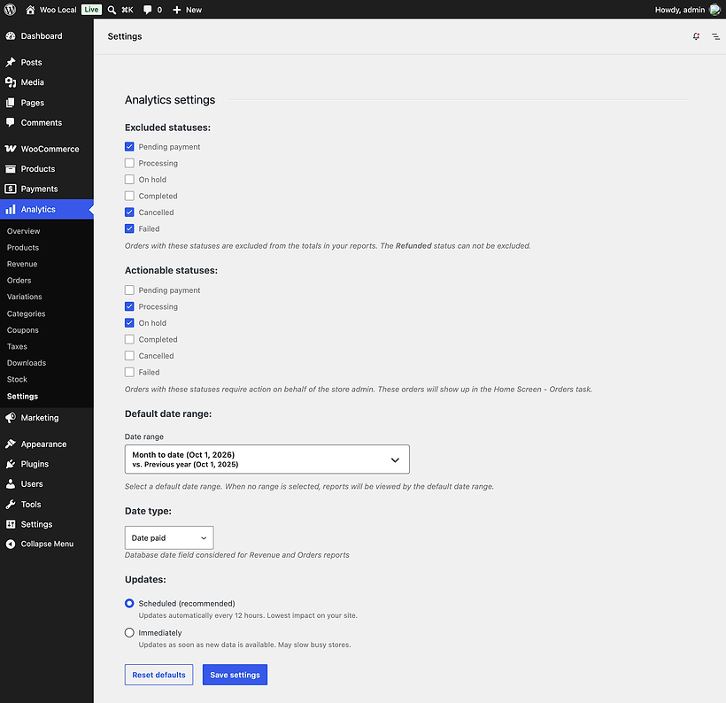Click the Live status badge
Screen dimensions: 726x703
[91, 10]
